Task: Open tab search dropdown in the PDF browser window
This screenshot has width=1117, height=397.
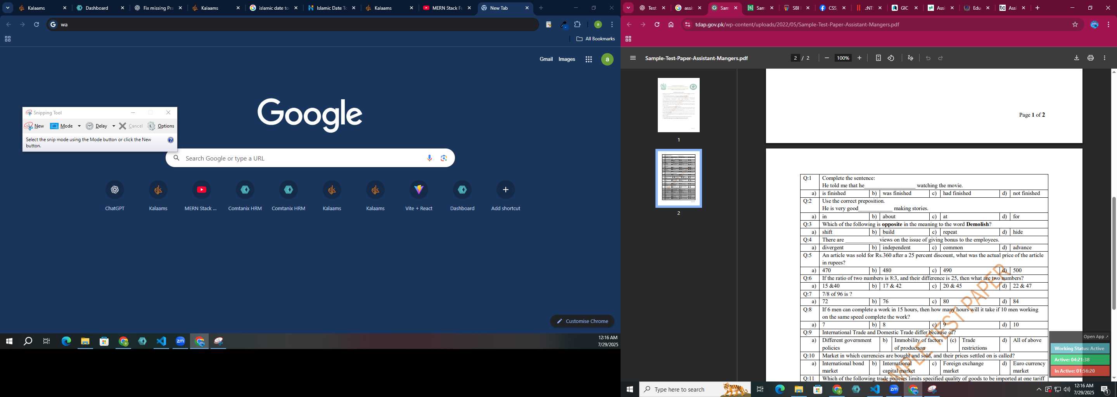Action: point(628,8)
